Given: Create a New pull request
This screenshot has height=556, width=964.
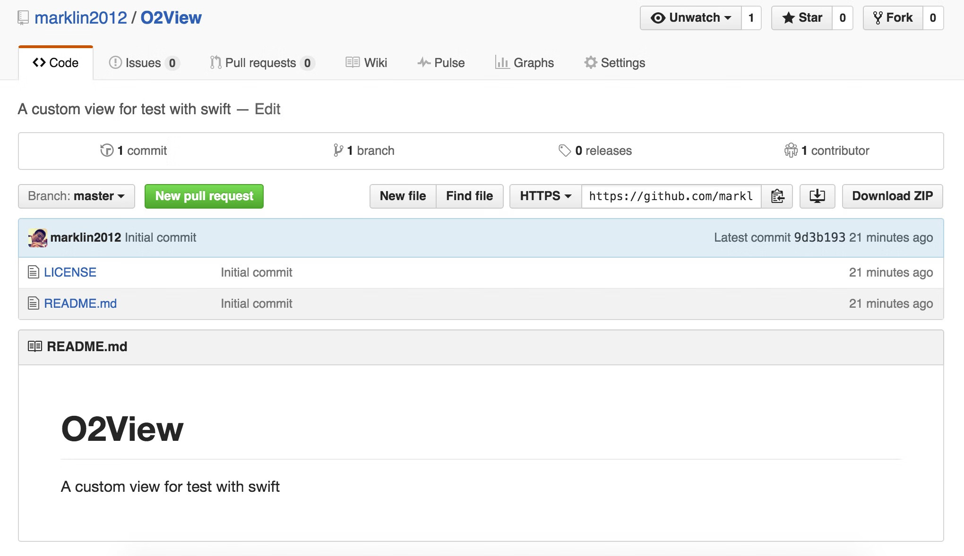Looking at the screenshot, I should (204, 196).
